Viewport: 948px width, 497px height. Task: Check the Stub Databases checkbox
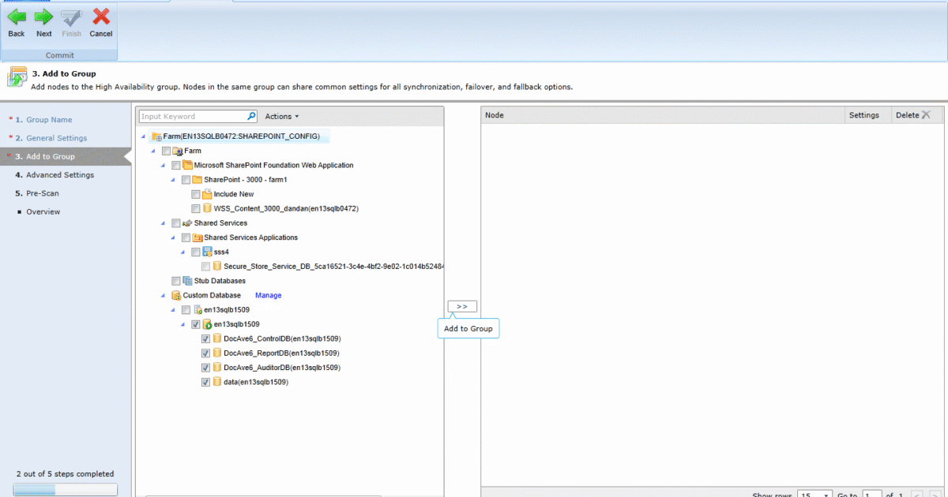(176, 281)
